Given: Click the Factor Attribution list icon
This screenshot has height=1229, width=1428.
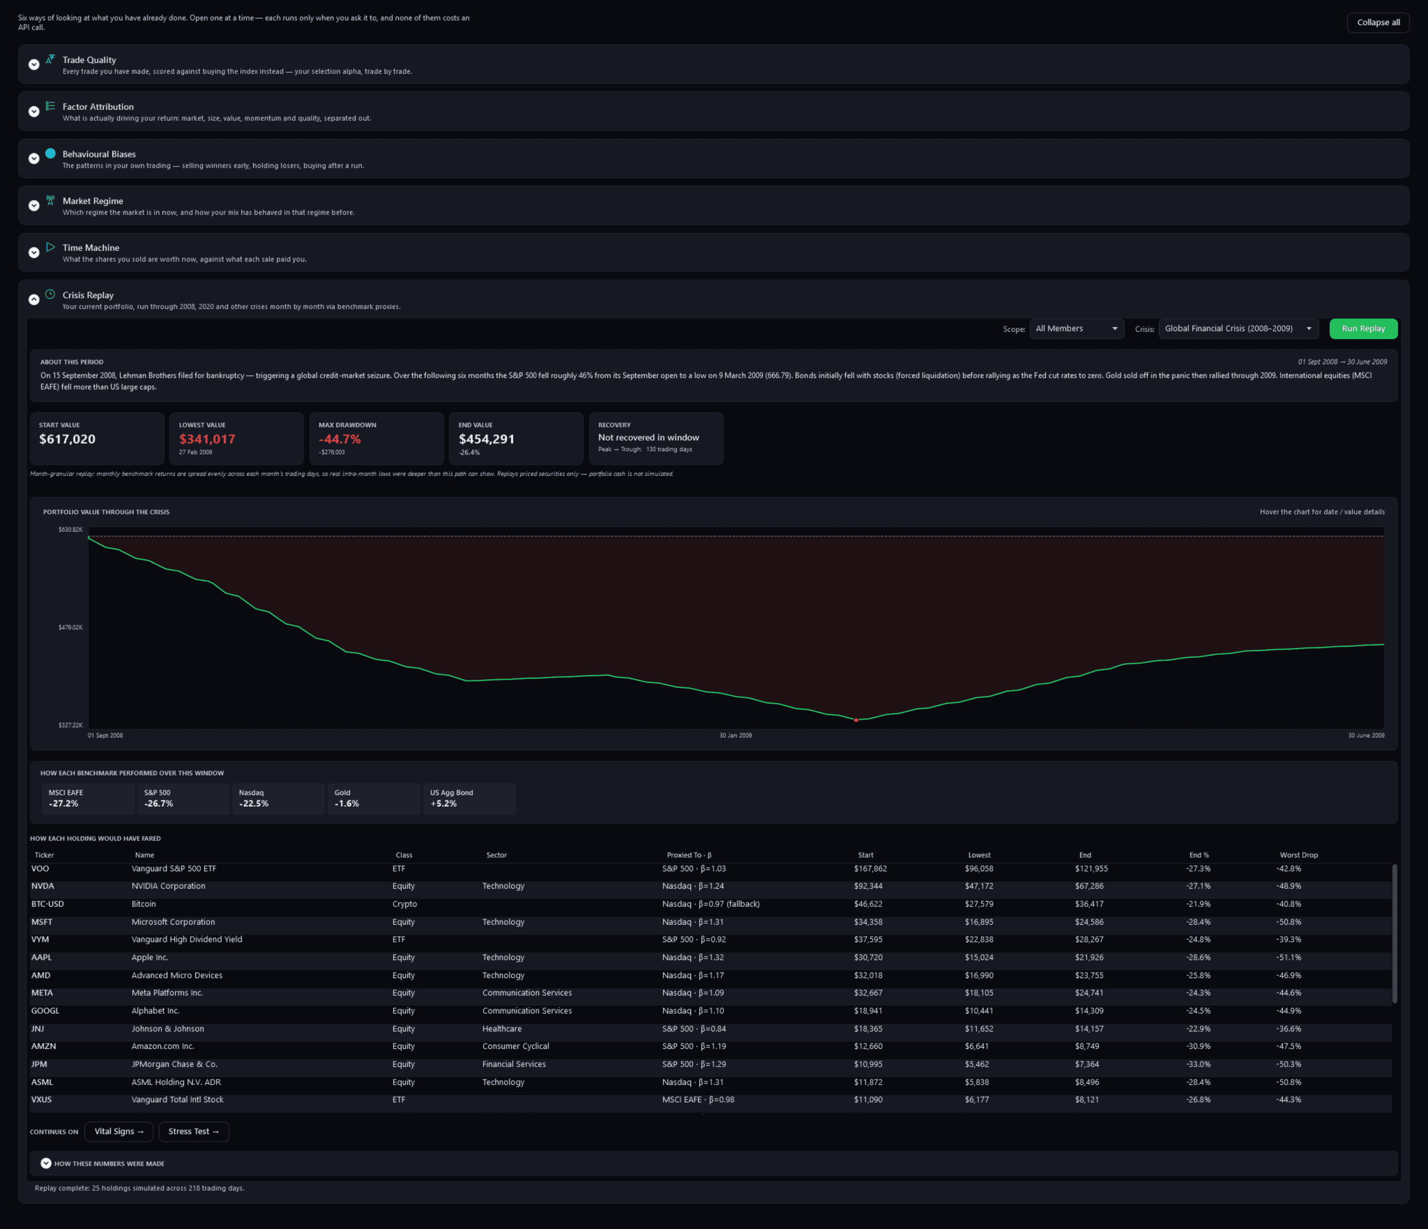Looking at the screenshot, I should (x=51, y=106).
